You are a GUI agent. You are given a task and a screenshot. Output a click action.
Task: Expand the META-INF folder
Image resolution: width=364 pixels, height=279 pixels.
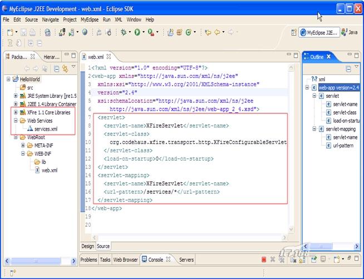[23, 145]
